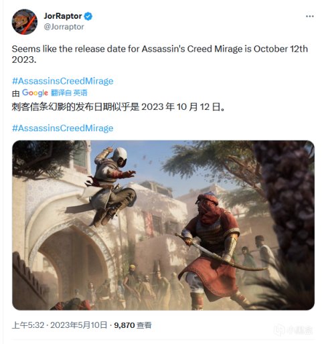Open the 9,870 查看 view count
The height and width of the screenshot is (344, 322).
tap(133, 325)
